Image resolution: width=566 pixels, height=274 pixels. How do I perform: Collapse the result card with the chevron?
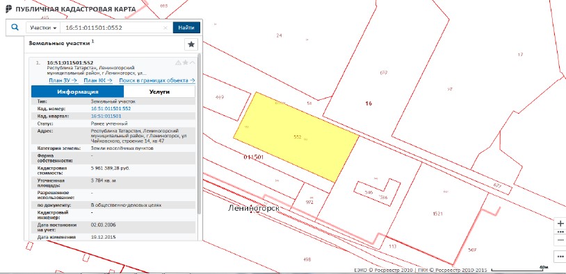(193, 62)
